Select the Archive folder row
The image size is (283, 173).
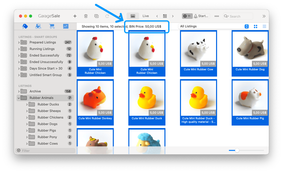[x=45, y=91]
